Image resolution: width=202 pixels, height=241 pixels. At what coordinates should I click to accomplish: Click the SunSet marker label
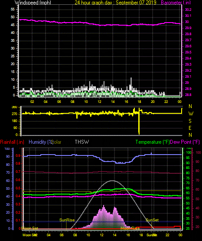point(152,220)
